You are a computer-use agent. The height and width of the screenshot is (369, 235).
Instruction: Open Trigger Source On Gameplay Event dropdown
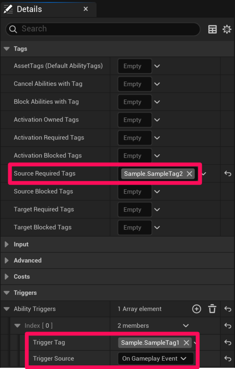click(x=155, y=359)
